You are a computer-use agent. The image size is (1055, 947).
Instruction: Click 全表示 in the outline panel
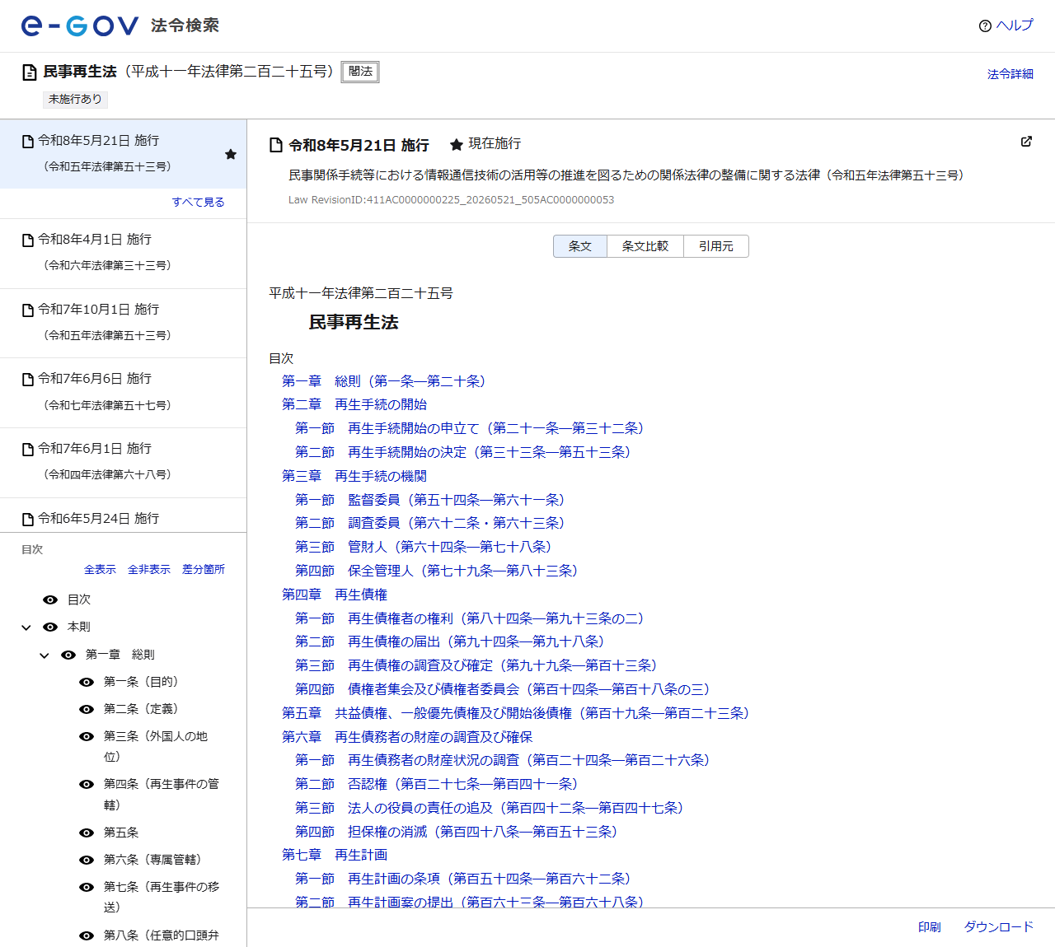[100, 570]
